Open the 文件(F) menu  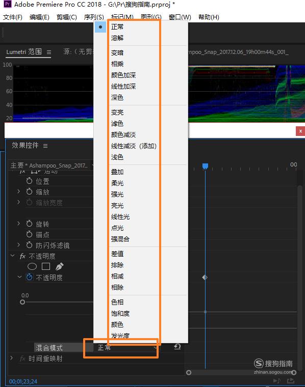(13, 17)
